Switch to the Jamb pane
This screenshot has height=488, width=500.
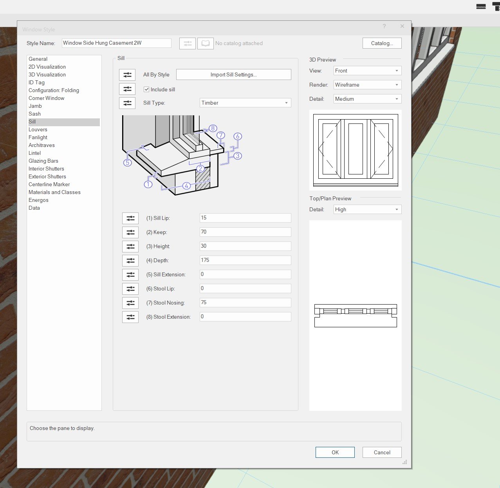click(35, 106)
